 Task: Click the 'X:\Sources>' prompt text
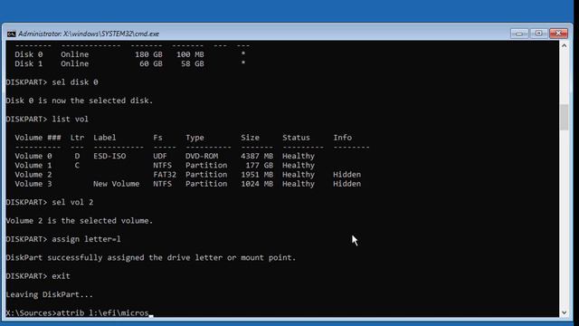click(31, 313)
